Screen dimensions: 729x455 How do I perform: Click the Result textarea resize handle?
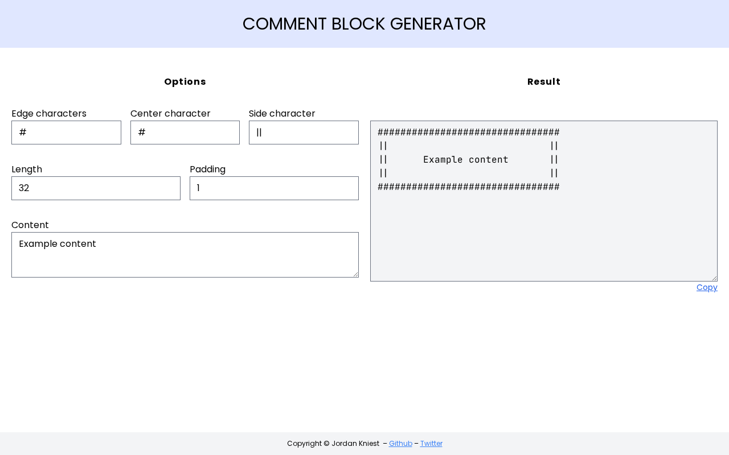tap(714, 278)
